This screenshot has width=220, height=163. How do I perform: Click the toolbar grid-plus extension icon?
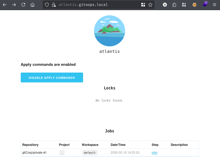click(184, 5)
